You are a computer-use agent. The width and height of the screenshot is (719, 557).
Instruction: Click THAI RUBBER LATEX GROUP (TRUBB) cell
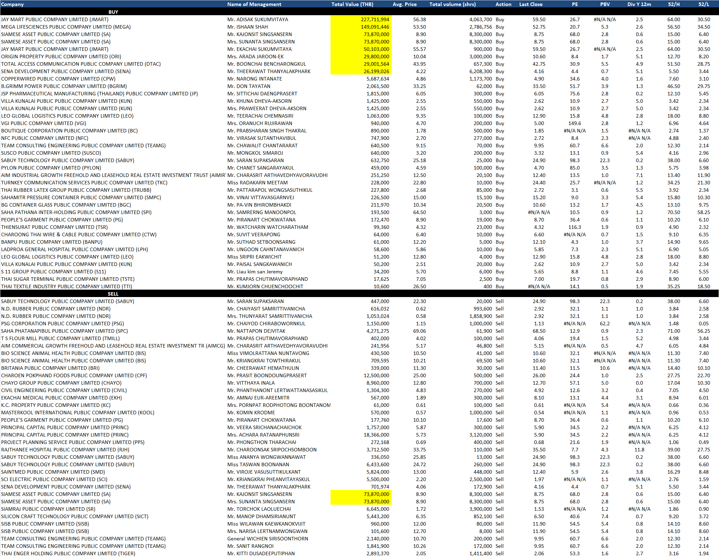(76, 190)
